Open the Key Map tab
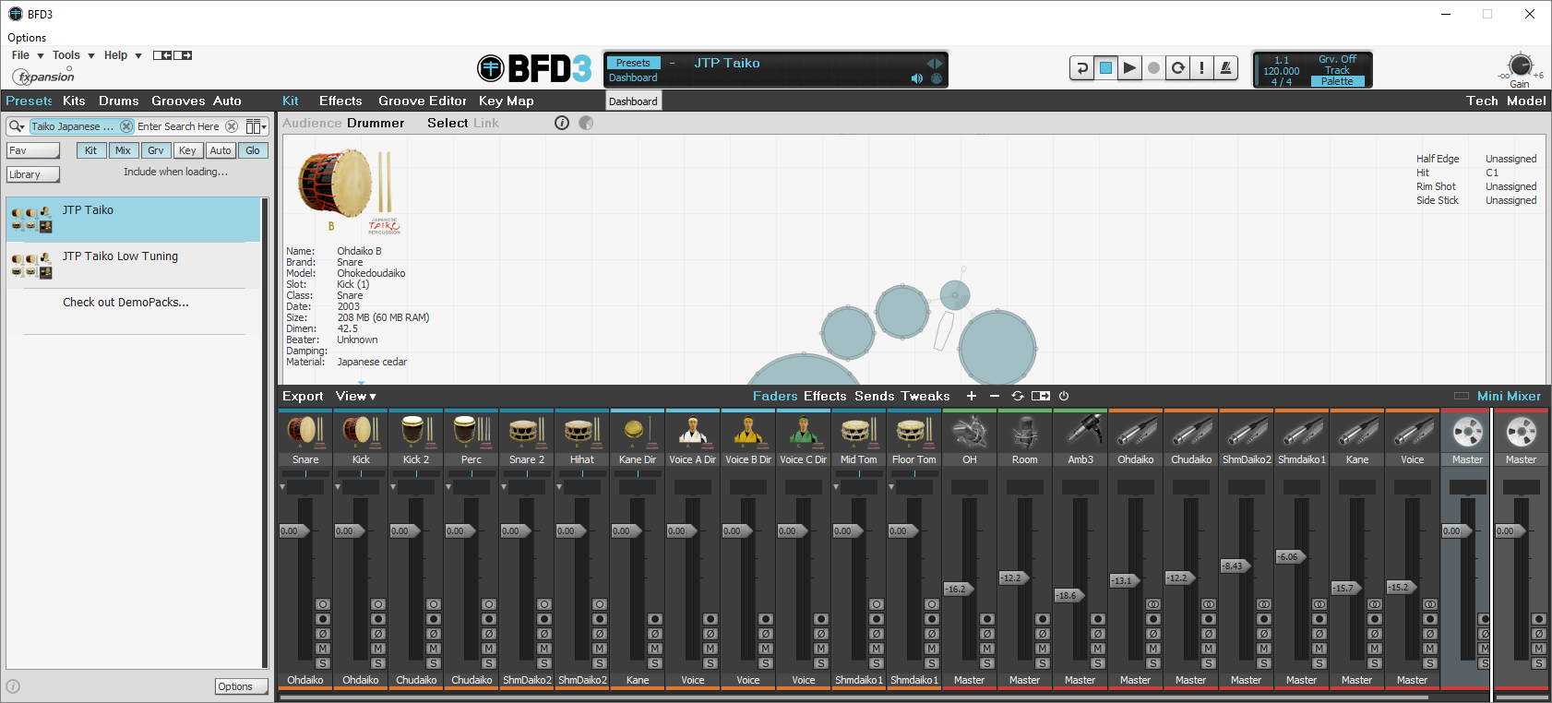The image size is (1552, 703). point(507,101)
